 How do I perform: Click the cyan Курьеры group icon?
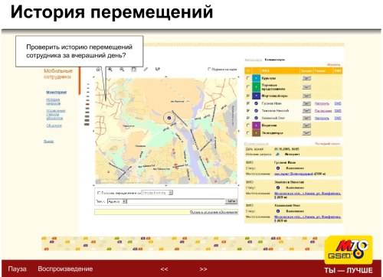click(256, 78)
